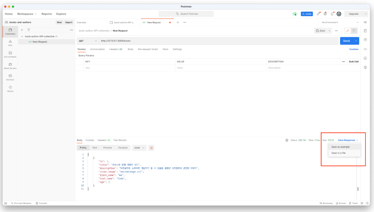Switch to the request Headers (8) tab
Viewport: 374px width, 212px height.
coord(116,49)
